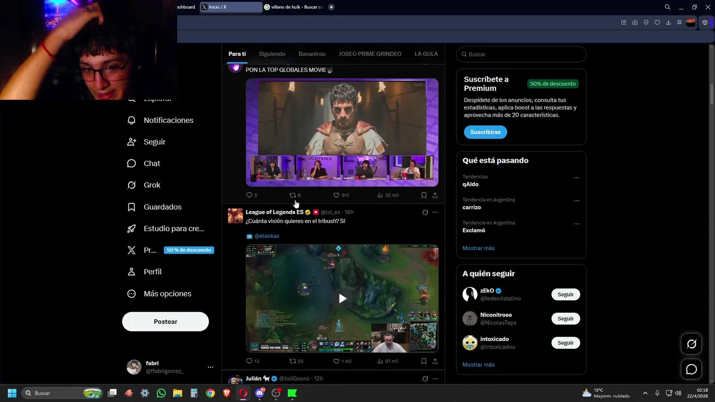Click the Suscribirse Premium button
The height and width of the screenshot is (402, 715).
pyautogui.click(x=485, y=132)
